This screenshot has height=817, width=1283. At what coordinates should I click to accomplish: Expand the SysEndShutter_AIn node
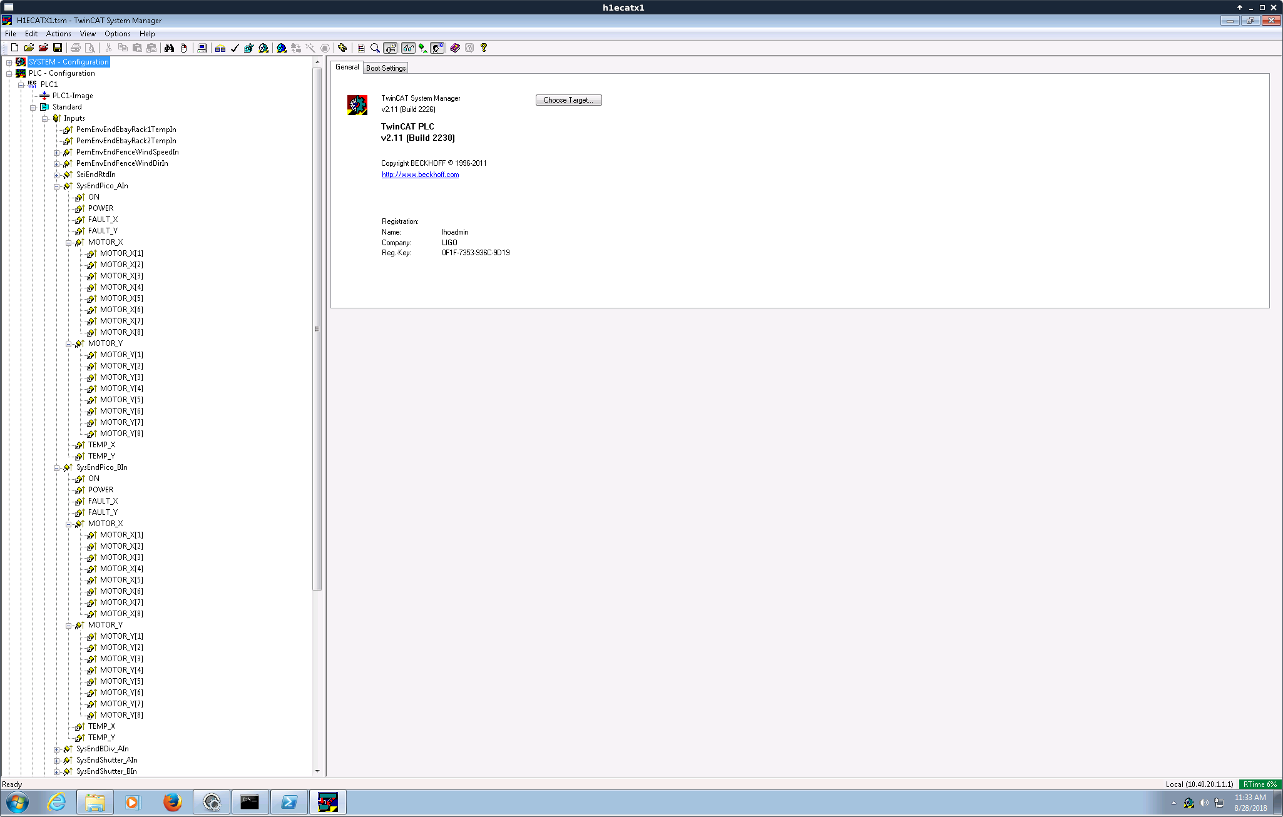click(56, 760)
